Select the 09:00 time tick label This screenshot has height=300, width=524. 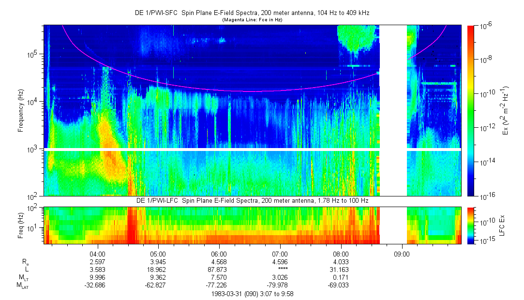[402, 254]
